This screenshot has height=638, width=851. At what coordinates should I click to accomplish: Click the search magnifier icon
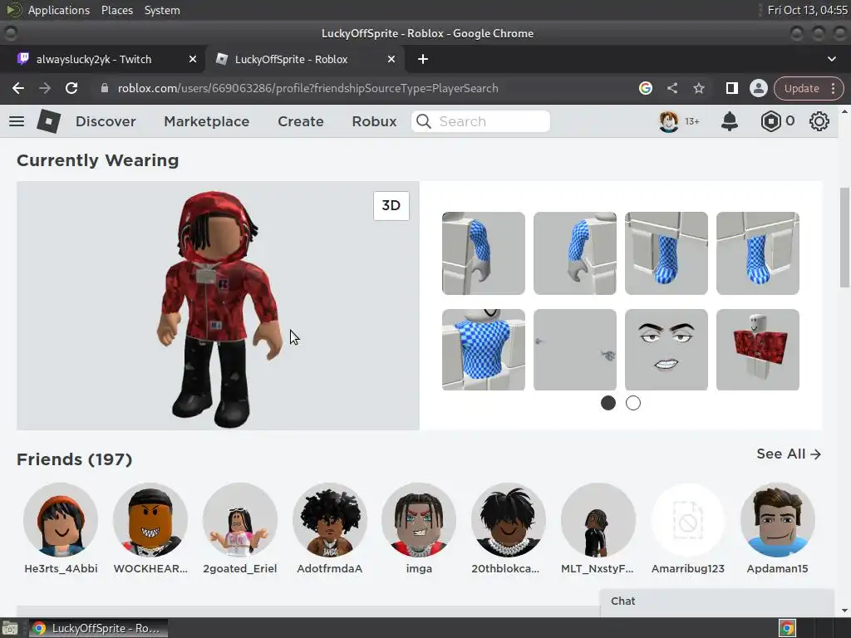click(424, 121)
